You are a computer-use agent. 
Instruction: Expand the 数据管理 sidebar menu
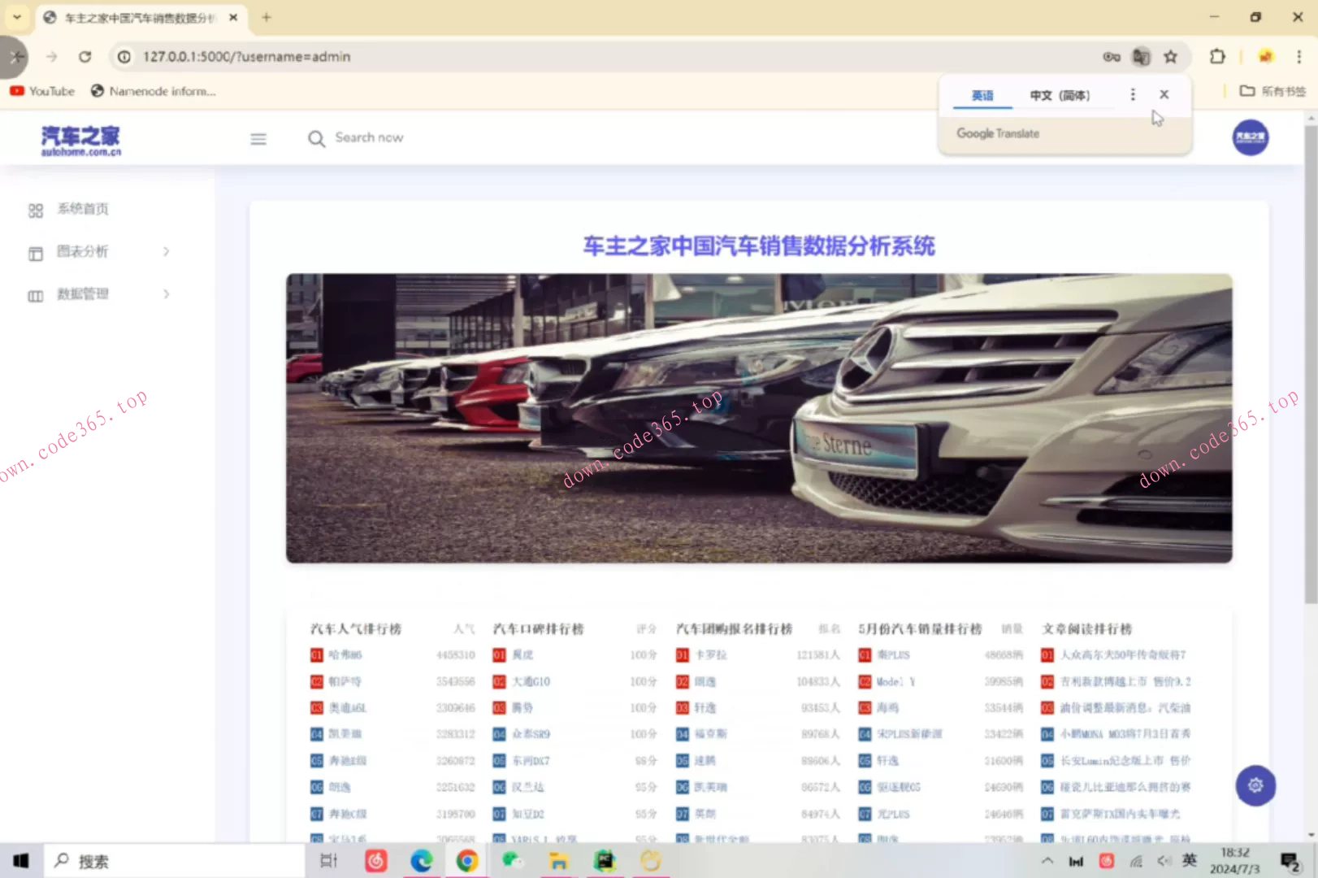(x=98, y=294)
